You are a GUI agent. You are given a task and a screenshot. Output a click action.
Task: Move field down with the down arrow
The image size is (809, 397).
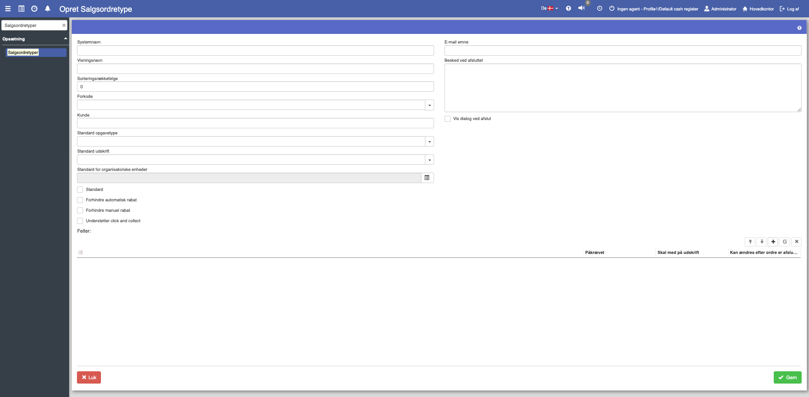[762, 242]
